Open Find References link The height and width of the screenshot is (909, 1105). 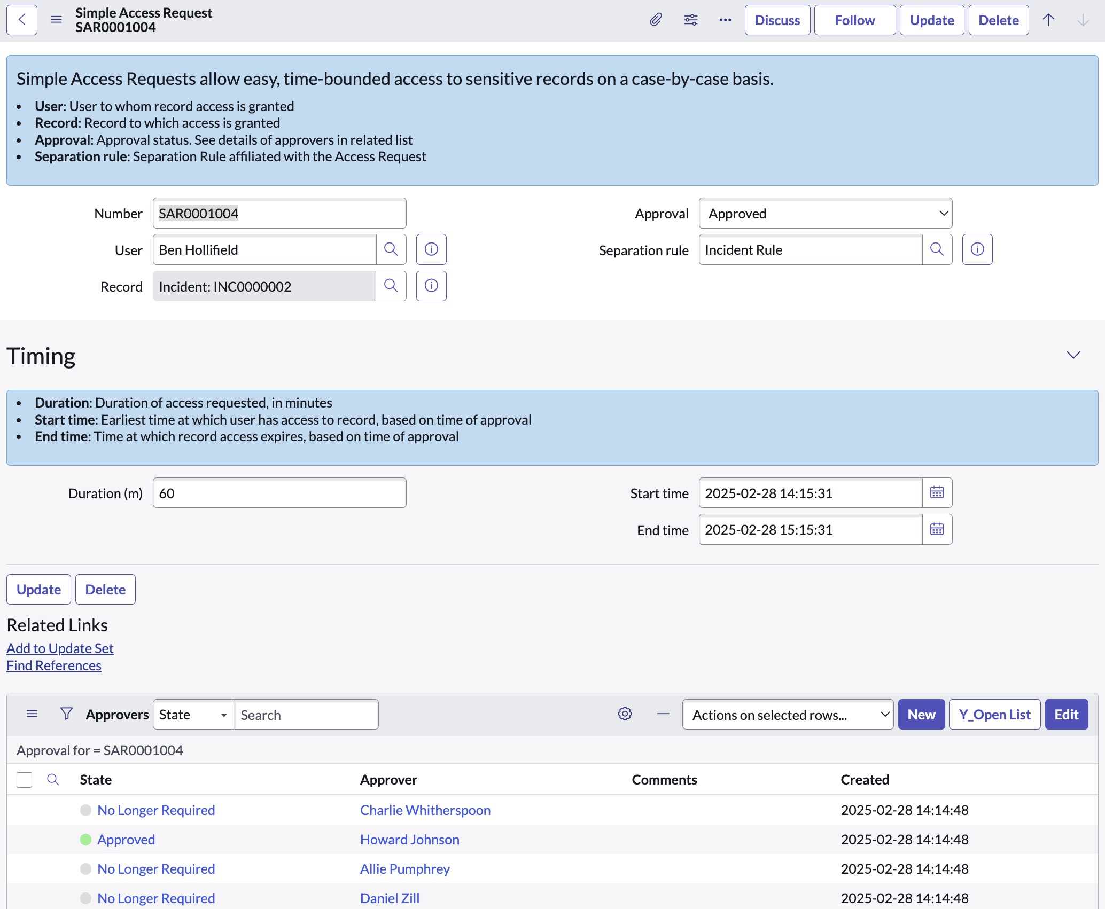point(54,665)
